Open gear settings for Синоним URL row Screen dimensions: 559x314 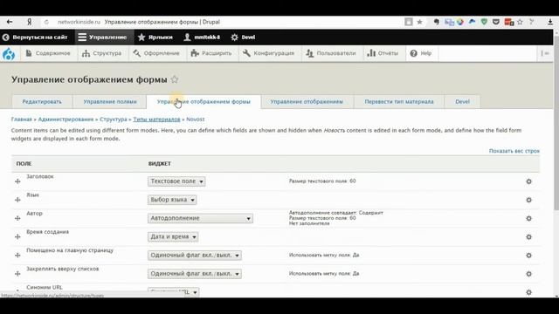click(528, 292)
